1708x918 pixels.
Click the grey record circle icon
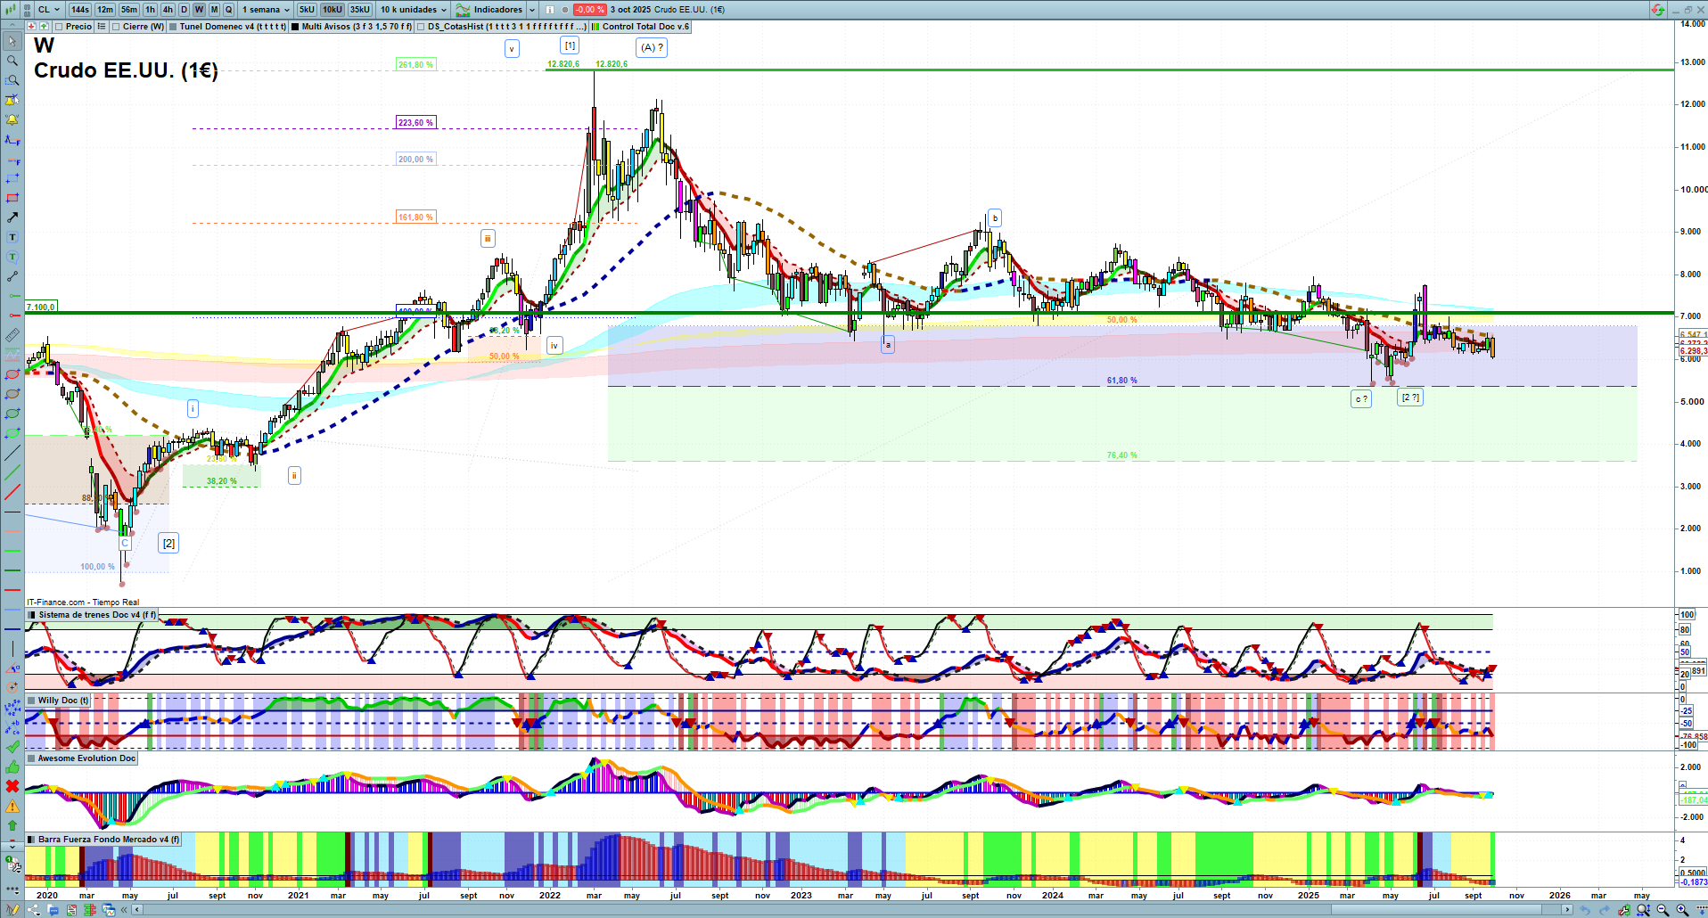(564, 10)
